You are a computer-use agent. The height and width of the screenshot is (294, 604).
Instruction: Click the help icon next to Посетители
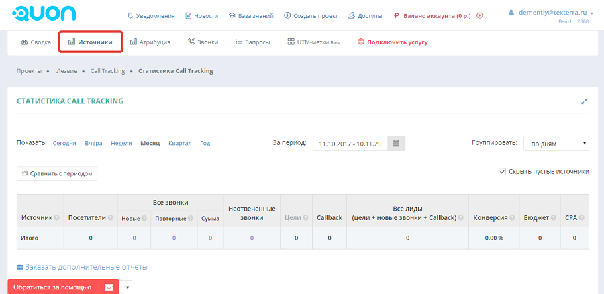click(x=111, y=218)
